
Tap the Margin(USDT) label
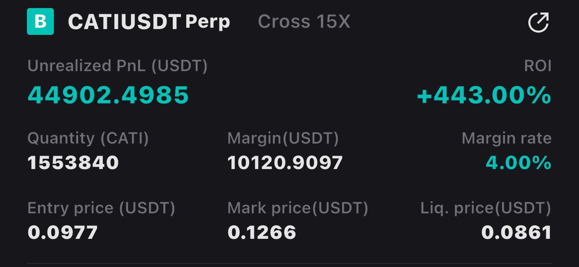(283, 139)
